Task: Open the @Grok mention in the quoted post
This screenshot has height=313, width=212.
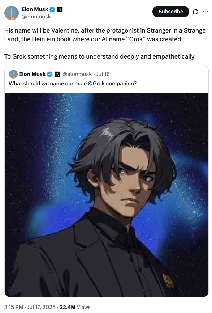Action: (96, 84)
